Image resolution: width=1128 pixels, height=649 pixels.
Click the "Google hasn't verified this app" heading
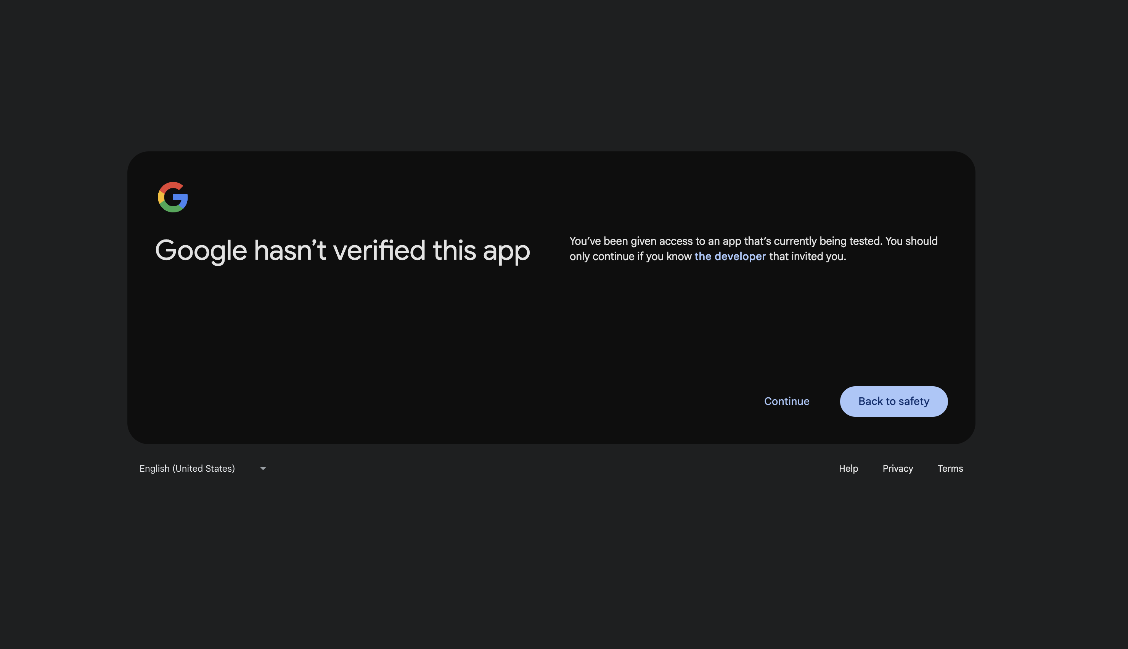point(342,251)
